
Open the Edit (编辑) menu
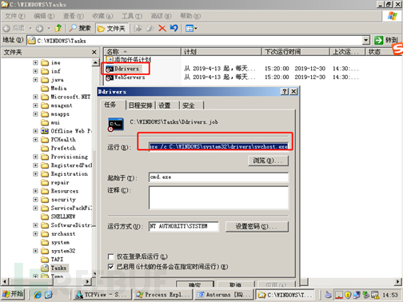44,16
